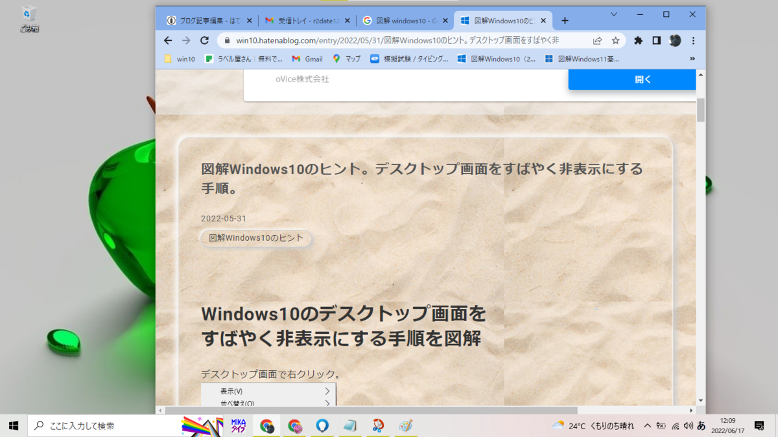
Task: Click the vertical scrollbar thumb
Action: click(701, 109)
